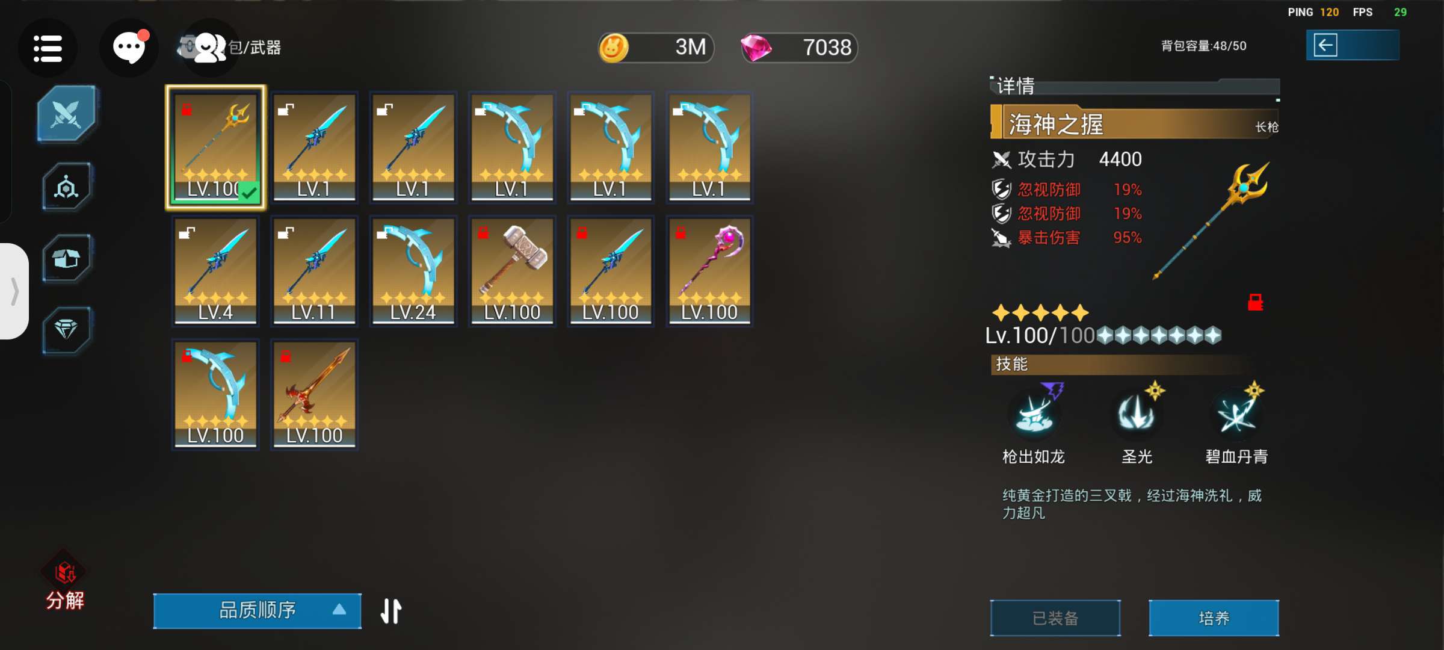Toggle the sort direction arrows
This screenshot has width=1444, height=650.
click(391, 611)
